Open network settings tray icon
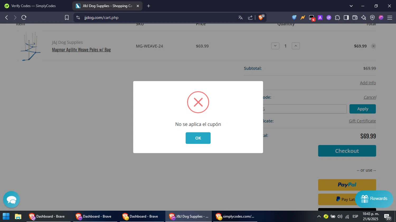Image resolution: width=396 pixels, height=222 pixels. [347, 216]
